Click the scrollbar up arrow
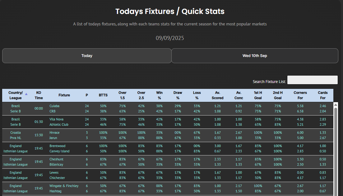This screenshot has width=343, height=196. [336, 105]
